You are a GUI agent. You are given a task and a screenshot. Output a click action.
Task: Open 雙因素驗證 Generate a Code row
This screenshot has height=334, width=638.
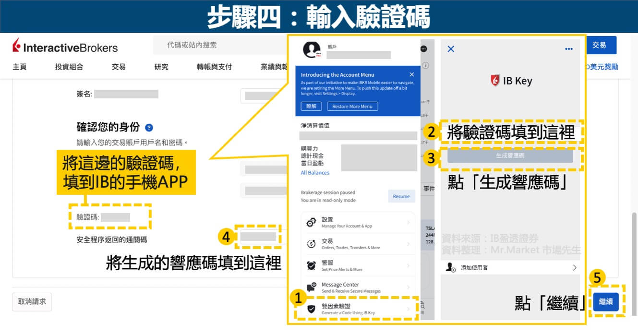pyautogui.click(x=358, y=309)
